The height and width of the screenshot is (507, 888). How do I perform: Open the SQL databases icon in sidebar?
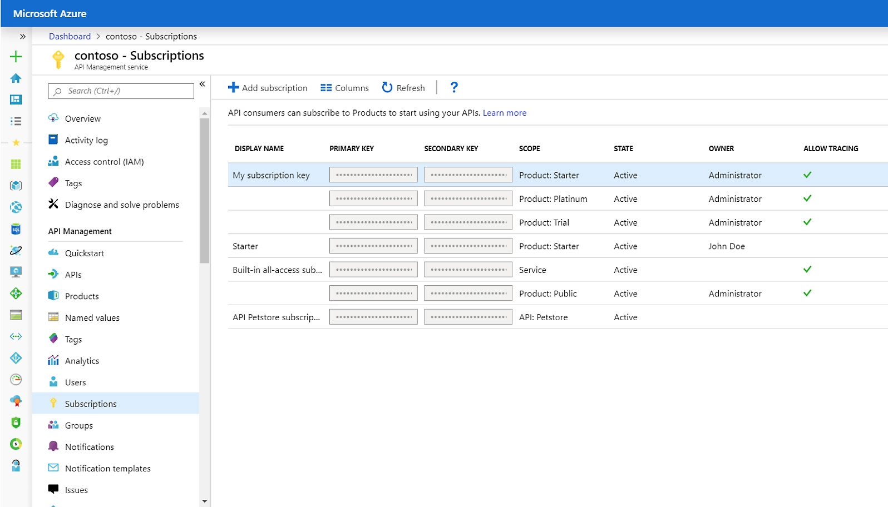pos(16,229)
